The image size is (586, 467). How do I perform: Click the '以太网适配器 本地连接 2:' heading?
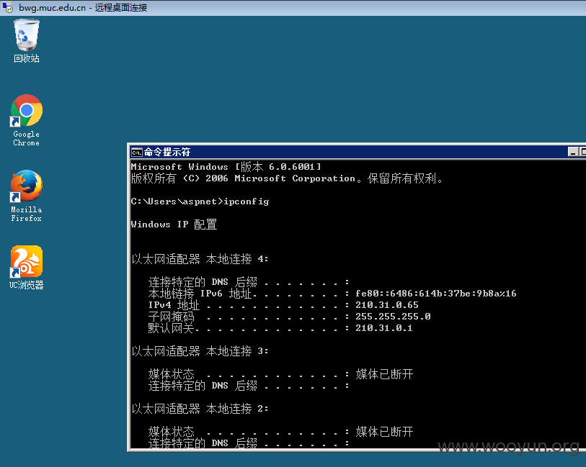(200, 409)
